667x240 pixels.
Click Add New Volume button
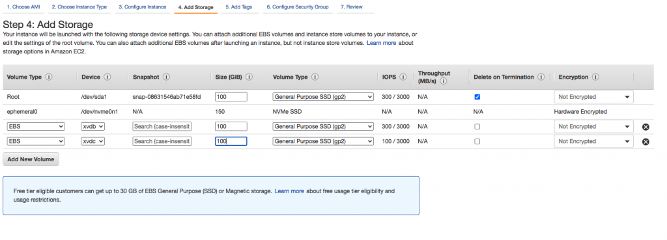[x=31, y=159]
